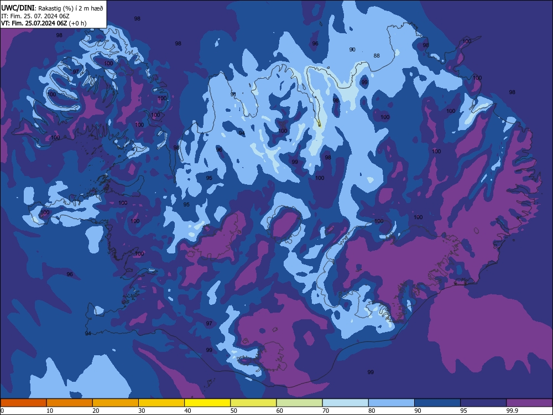Click the legend scale label '99.9'
Image resolution: width=553 pixels, height=415 pixels.
coord(512,411)
